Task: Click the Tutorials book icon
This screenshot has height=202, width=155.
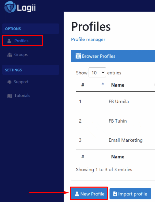Action: tap(10, 96)
